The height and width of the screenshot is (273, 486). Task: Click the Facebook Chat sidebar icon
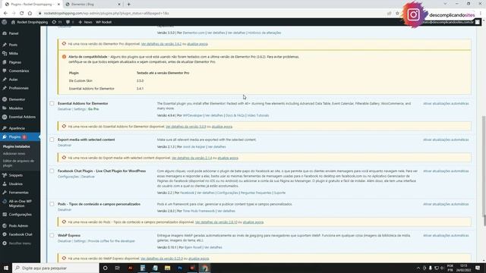[x=5, y=234]
